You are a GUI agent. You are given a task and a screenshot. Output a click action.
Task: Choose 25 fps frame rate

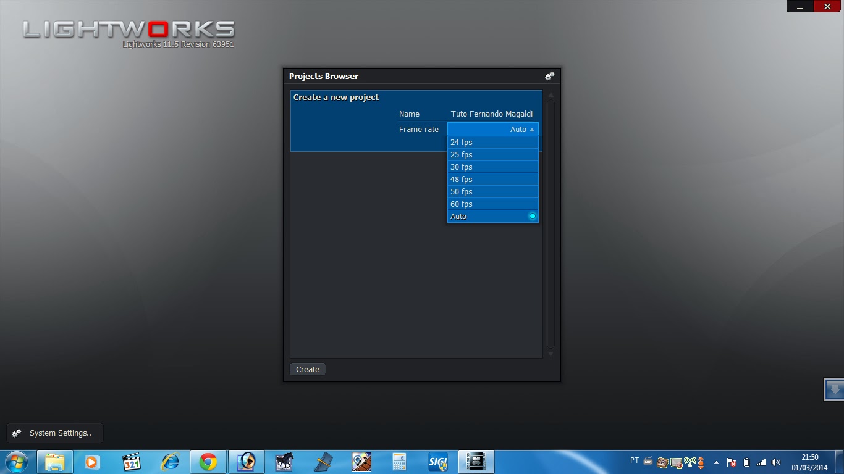tap(493, 154)
